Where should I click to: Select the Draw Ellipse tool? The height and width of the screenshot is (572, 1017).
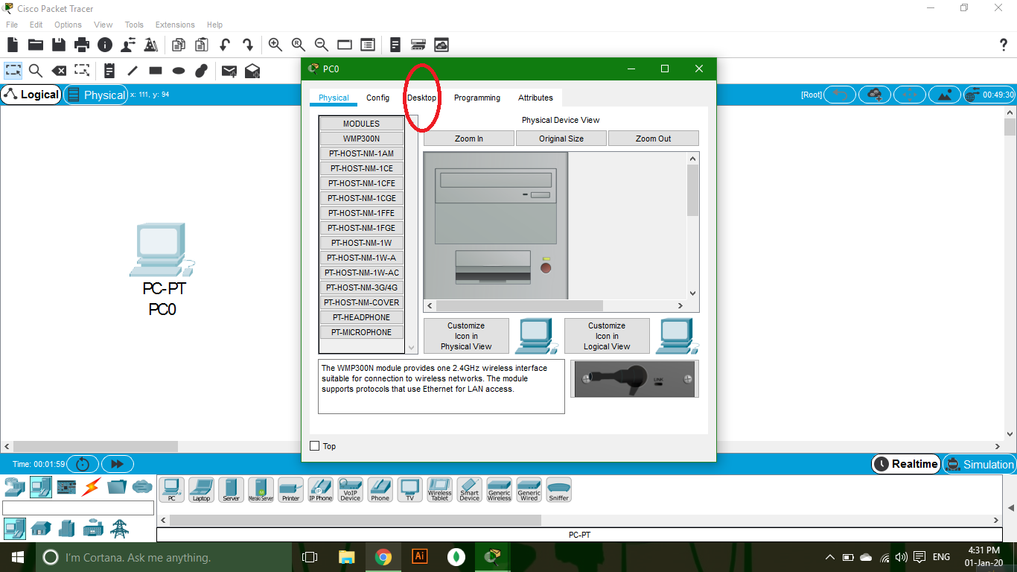click(x=179, y=71)
